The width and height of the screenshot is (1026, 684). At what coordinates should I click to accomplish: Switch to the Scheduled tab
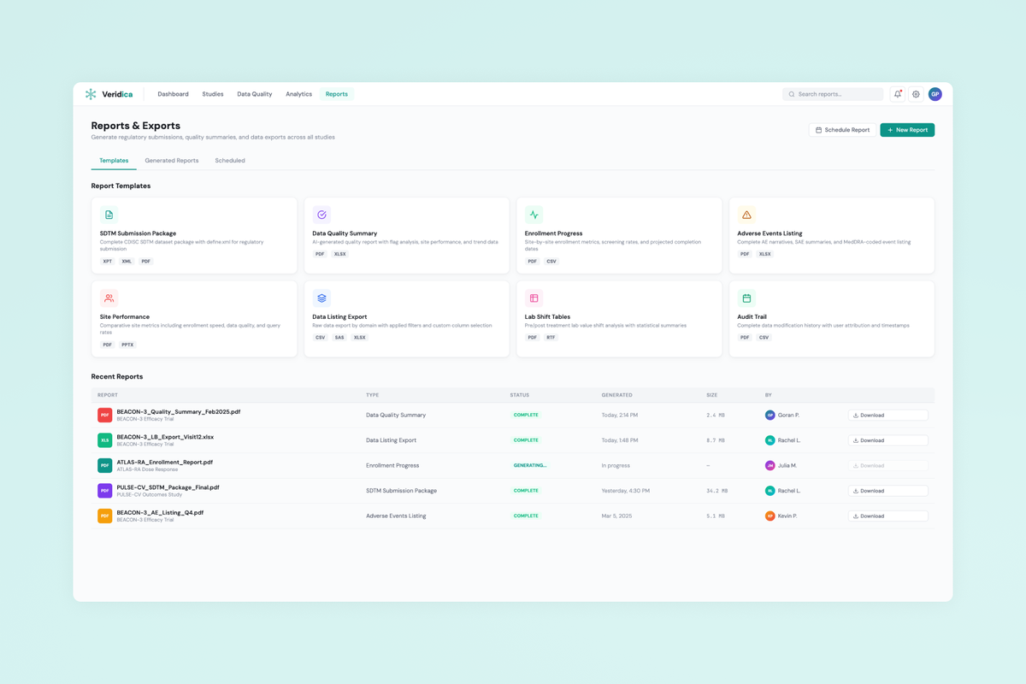230,161
